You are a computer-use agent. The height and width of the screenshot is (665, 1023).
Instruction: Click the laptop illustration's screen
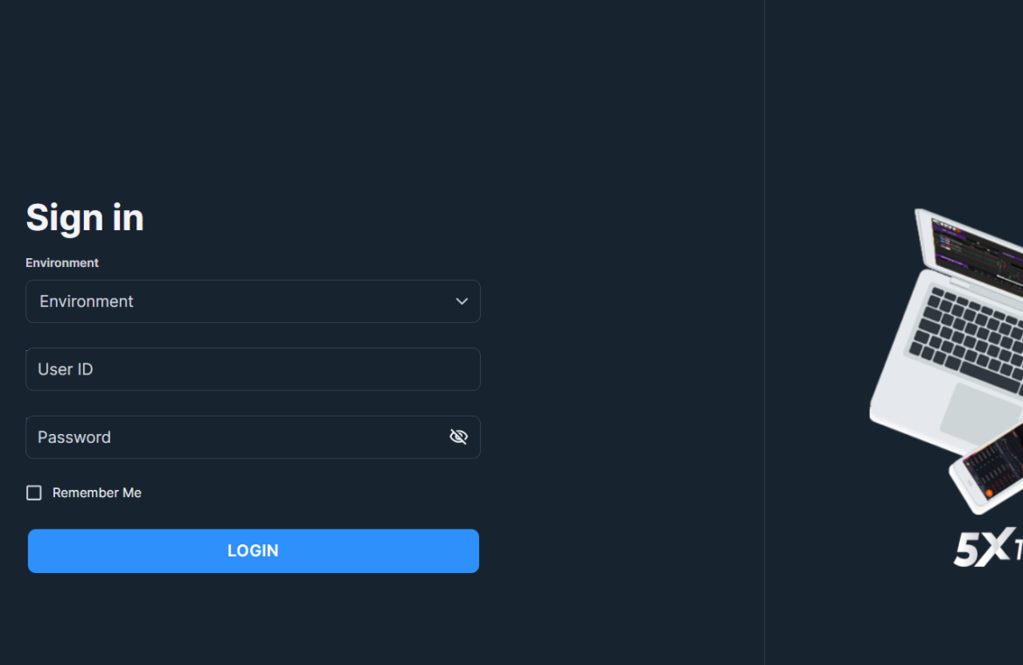coord(978,253)
